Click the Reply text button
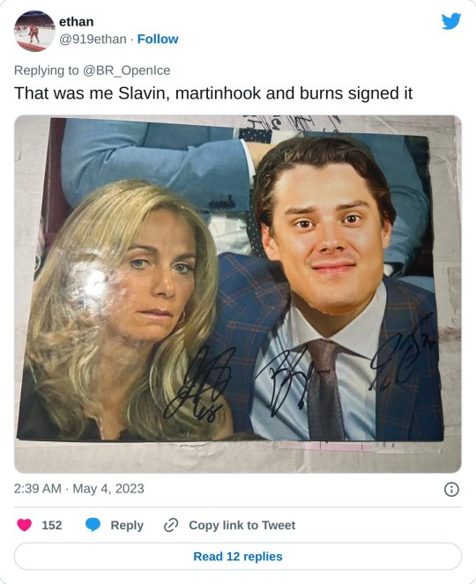The width and height of the screenshot is (476, 584). coord(127,525)
